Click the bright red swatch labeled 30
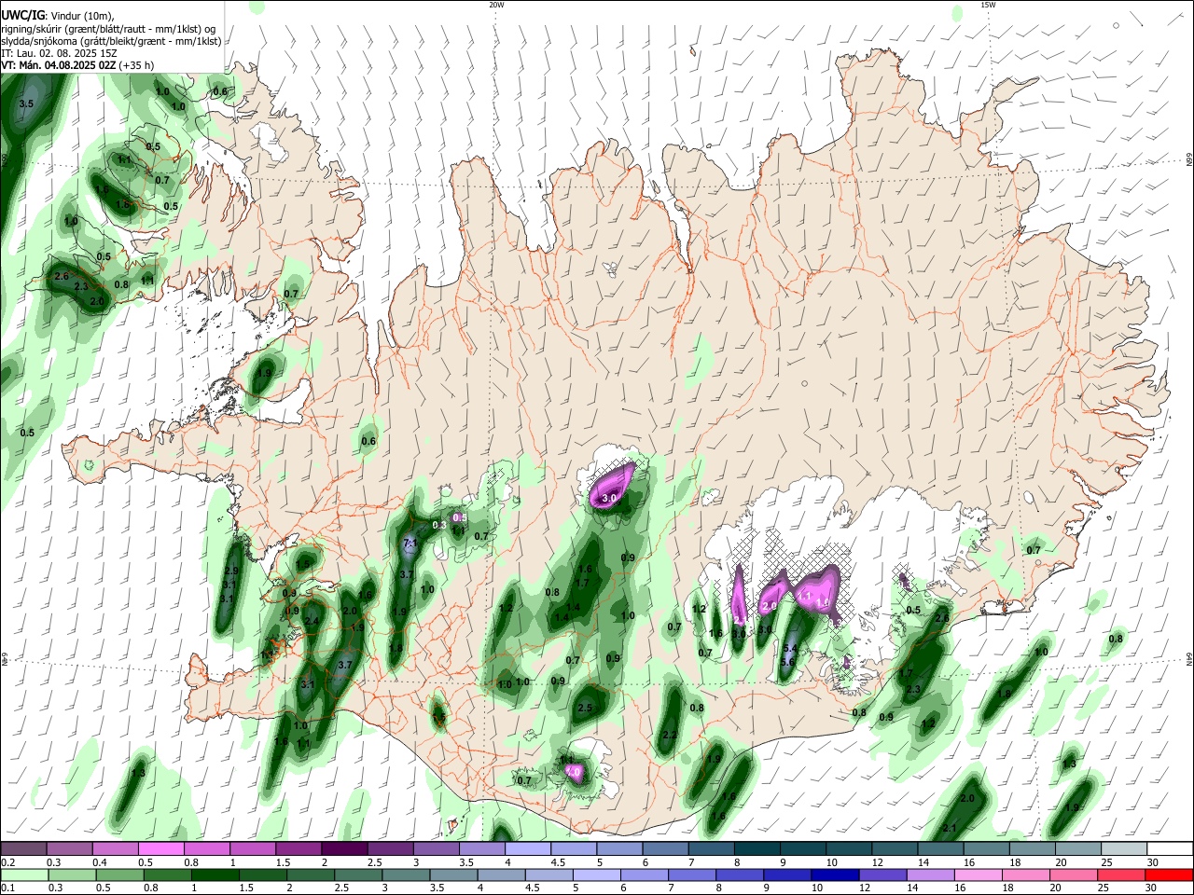The image size is (1194, 895). (1168, 874)
